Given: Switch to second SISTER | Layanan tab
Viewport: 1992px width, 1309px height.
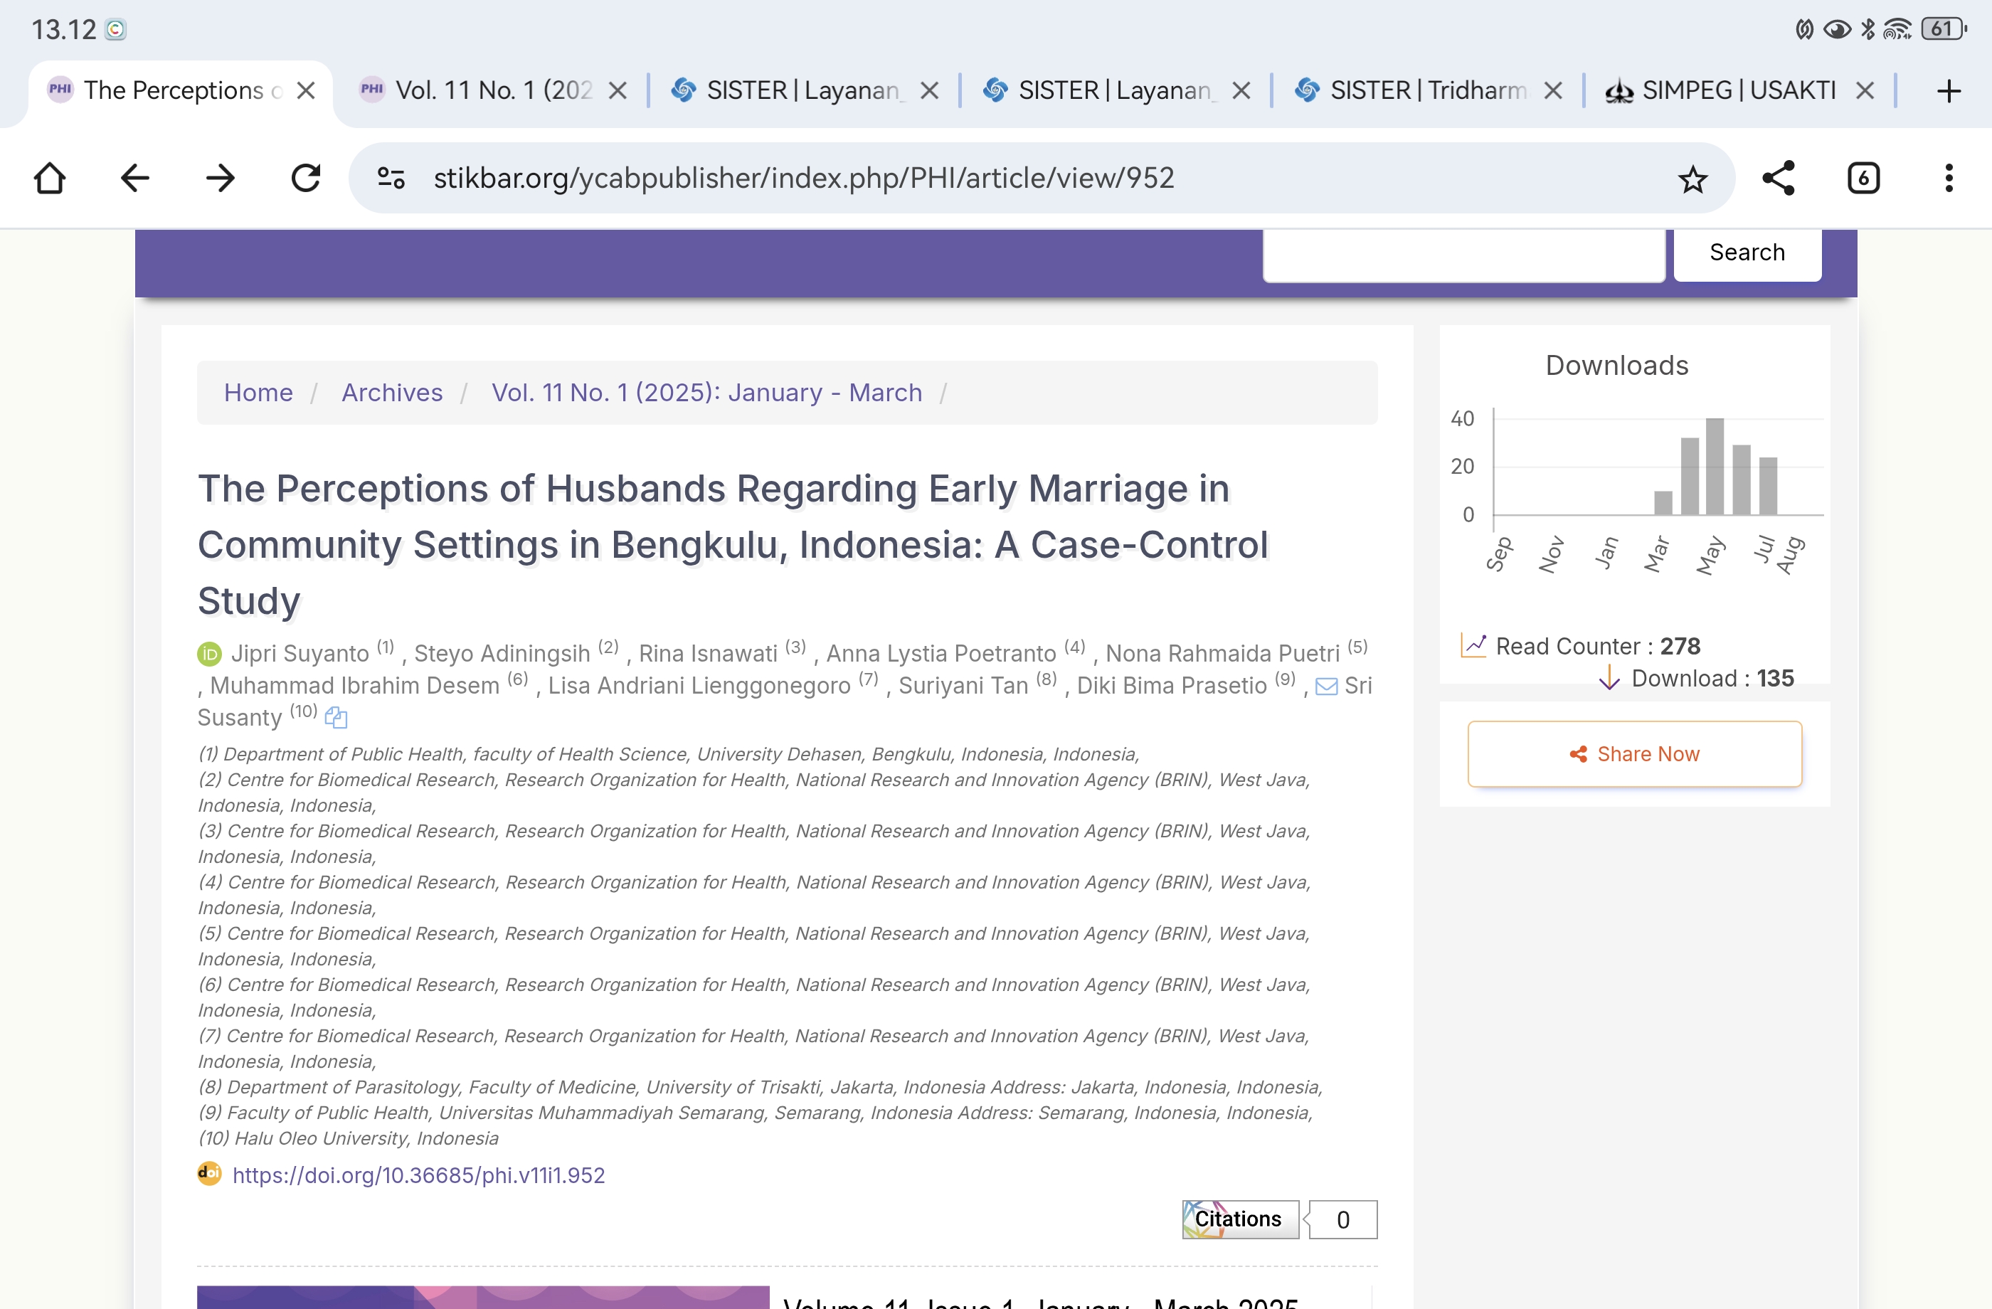Looking at the screenshot, I should coord(1115,90).
